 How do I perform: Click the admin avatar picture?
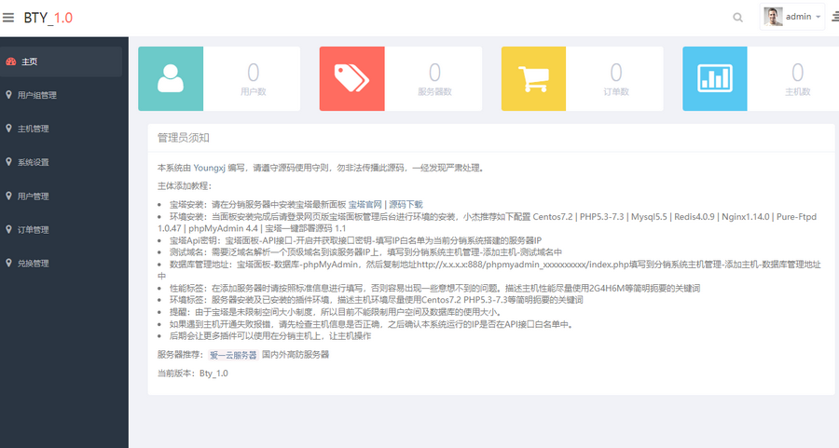[x=773, y=17]
